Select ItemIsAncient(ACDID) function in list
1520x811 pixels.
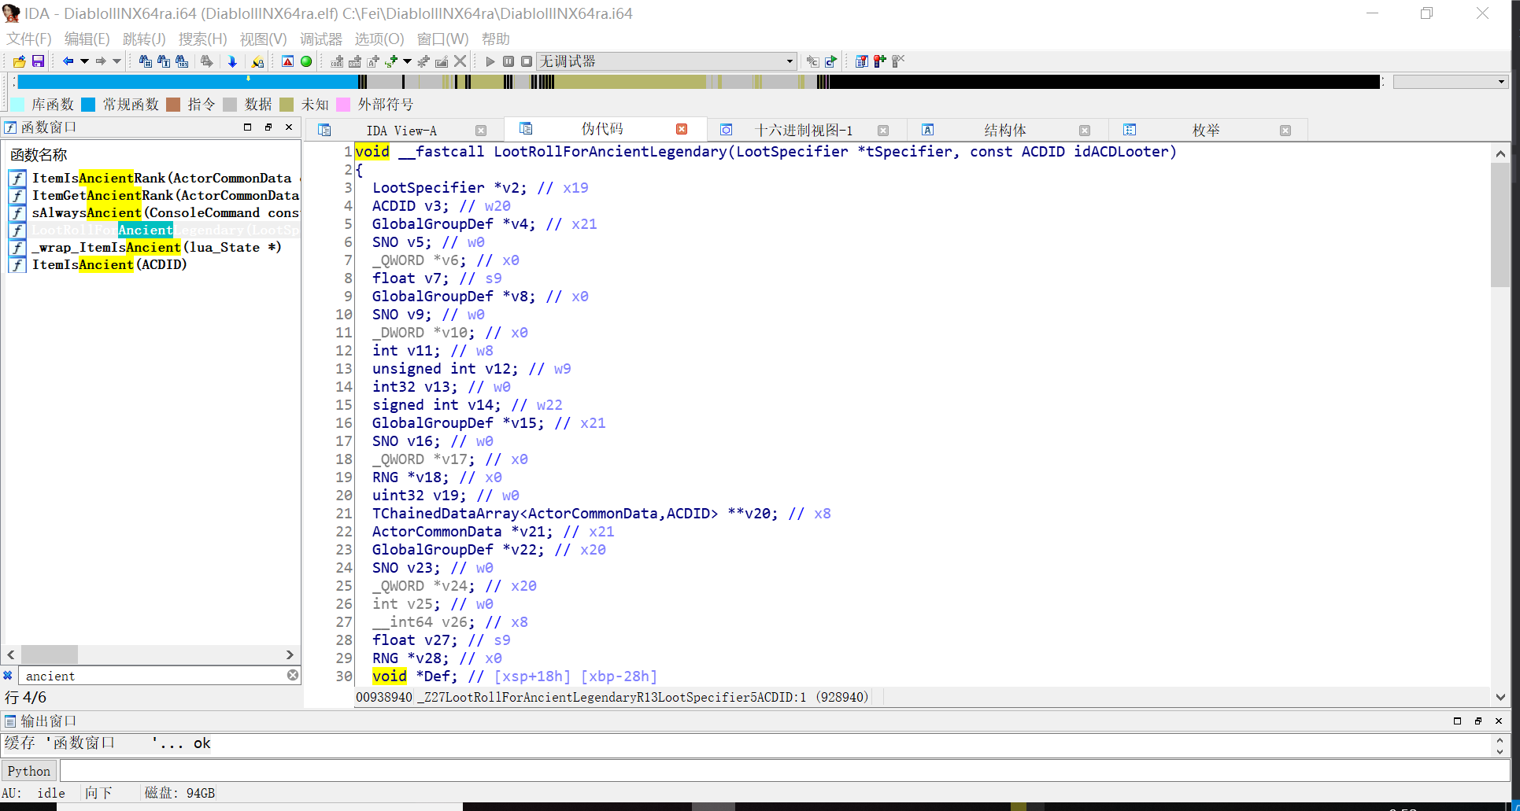tap(154, 265)
